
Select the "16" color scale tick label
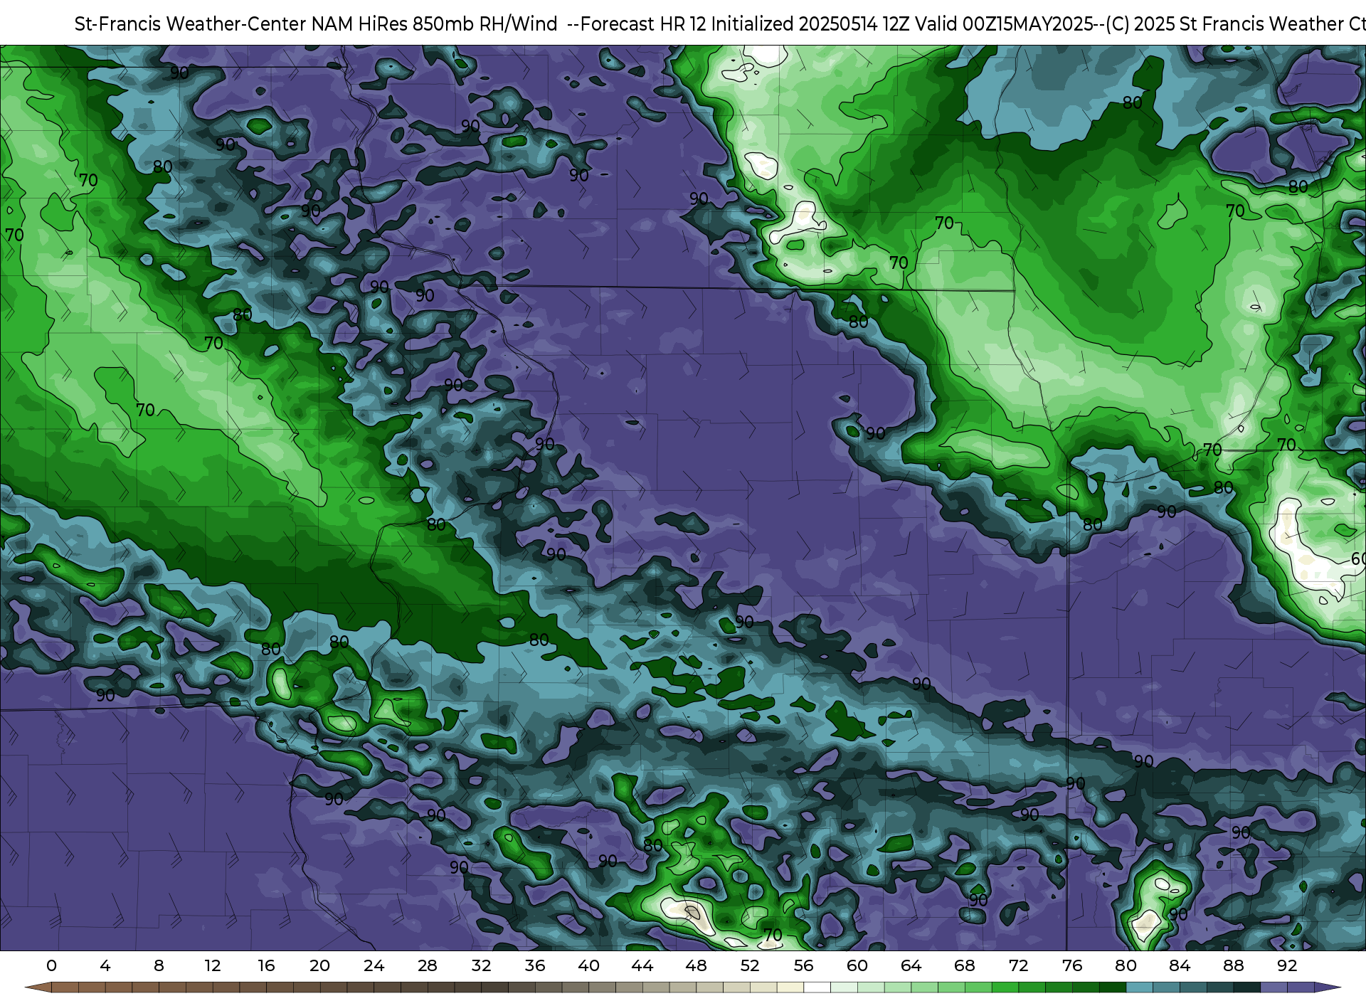point(266,965)
